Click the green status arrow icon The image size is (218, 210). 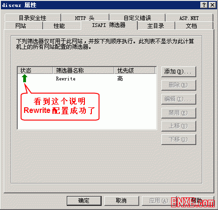point(25,79)
